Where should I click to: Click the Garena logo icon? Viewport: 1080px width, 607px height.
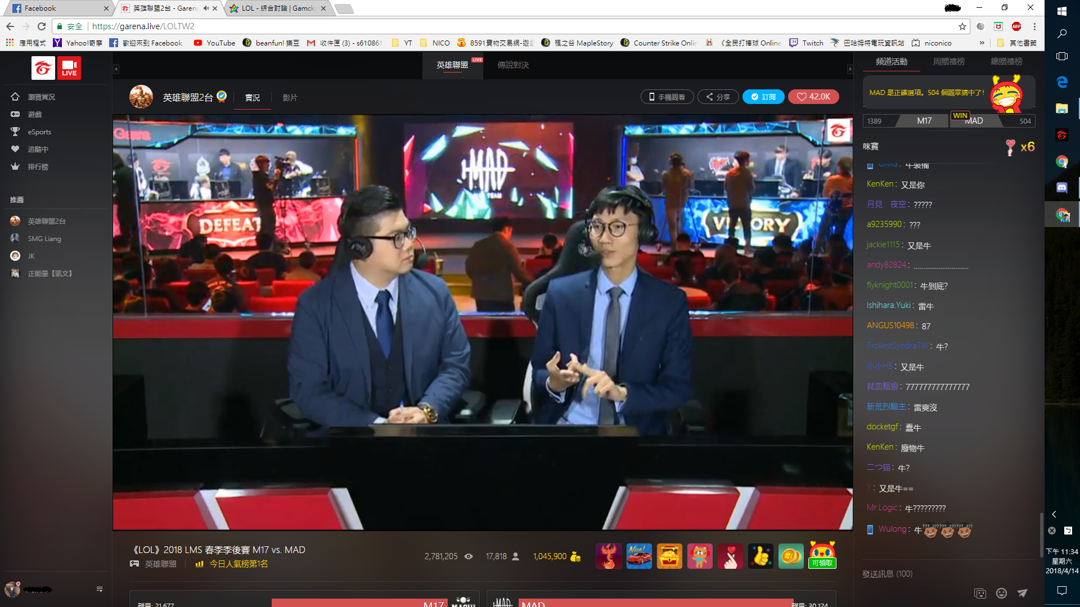(43, 68)
